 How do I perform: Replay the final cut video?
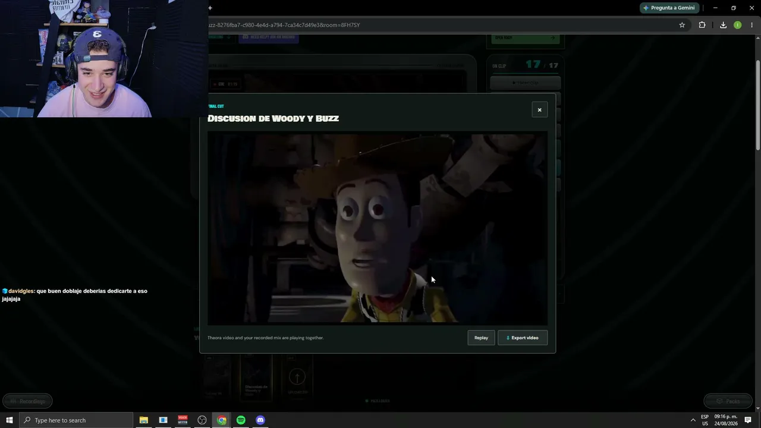(481, 338)
